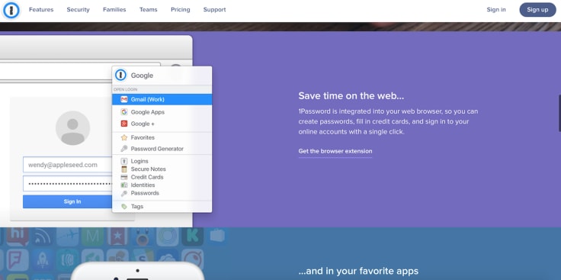Viewport: 561px width, 280px height.
Task: Open the Security page
Action: [x=78, y=10]
